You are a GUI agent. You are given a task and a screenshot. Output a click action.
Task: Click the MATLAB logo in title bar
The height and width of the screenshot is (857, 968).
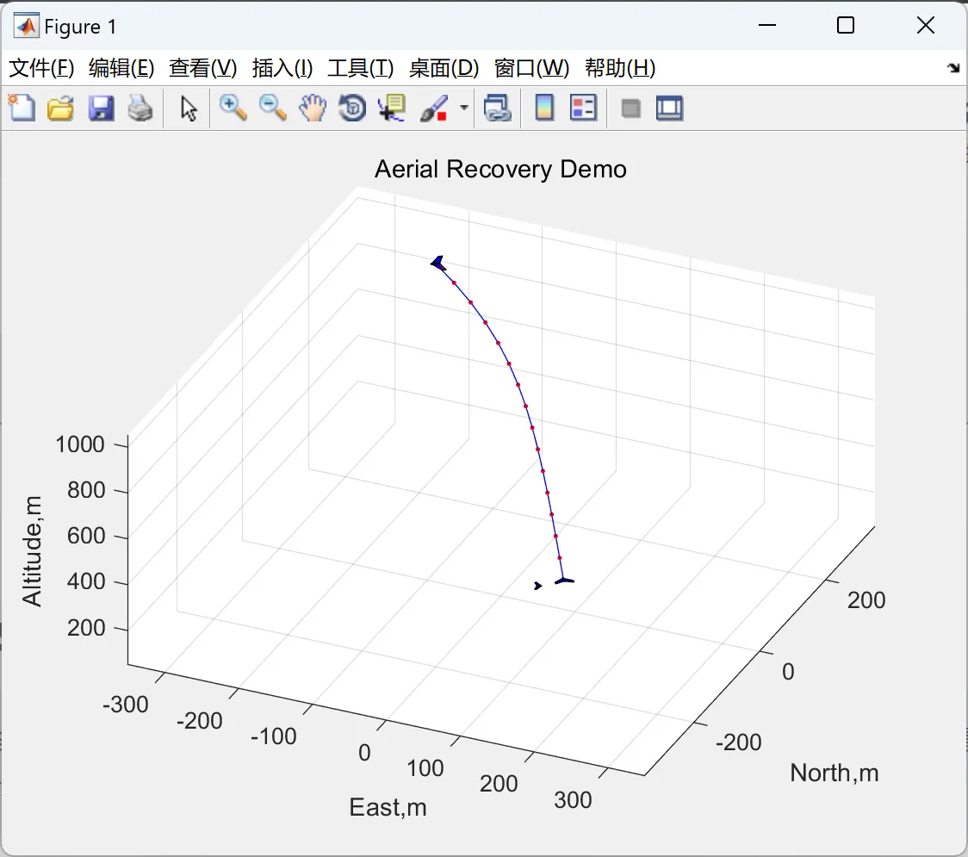pos(26,26)
